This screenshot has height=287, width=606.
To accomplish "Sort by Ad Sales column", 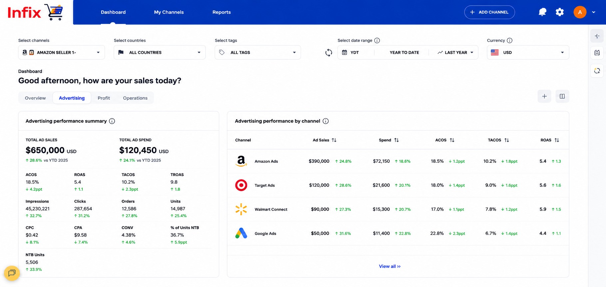I will point(334,140).
